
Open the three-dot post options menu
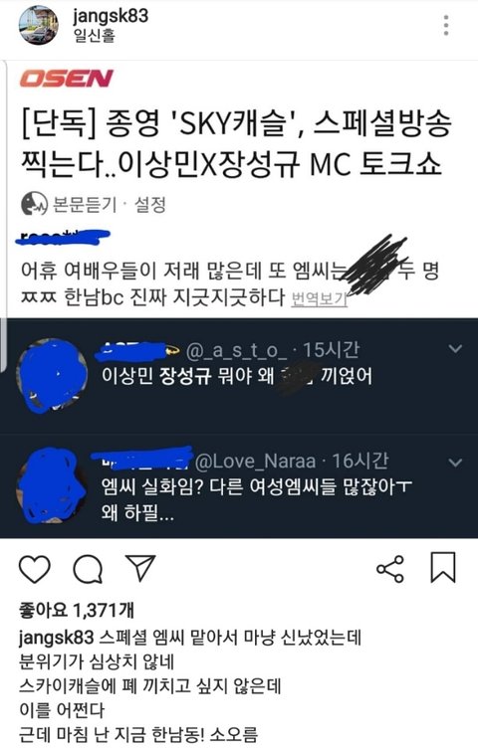(446, 25)
